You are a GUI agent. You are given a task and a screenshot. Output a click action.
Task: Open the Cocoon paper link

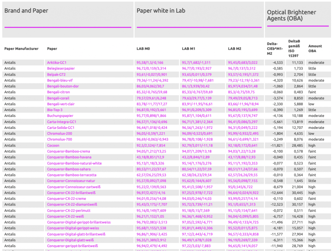[53, 145]
